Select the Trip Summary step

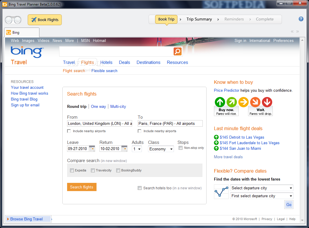point(199,19)
